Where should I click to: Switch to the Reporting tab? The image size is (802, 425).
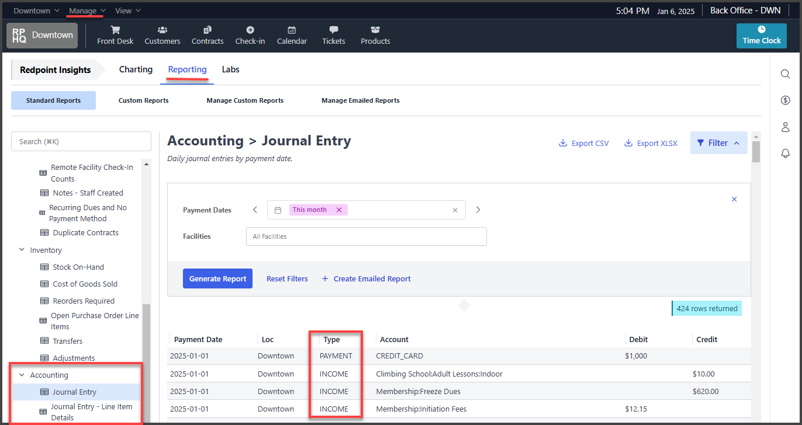click(187, 69)
